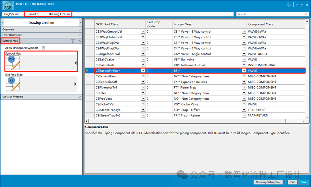The width and height of the screenshot is (311, 187).
Task: Toggle Allow Unmapped Symbols checkbox
Action: click(x=43, y=48)
